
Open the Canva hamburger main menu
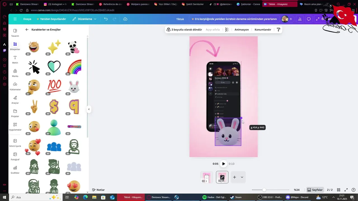(x=15, y=19)
